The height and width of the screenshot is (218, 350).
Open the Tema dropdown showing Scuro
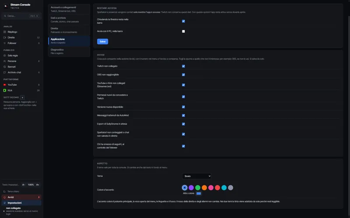pos(196,176)
